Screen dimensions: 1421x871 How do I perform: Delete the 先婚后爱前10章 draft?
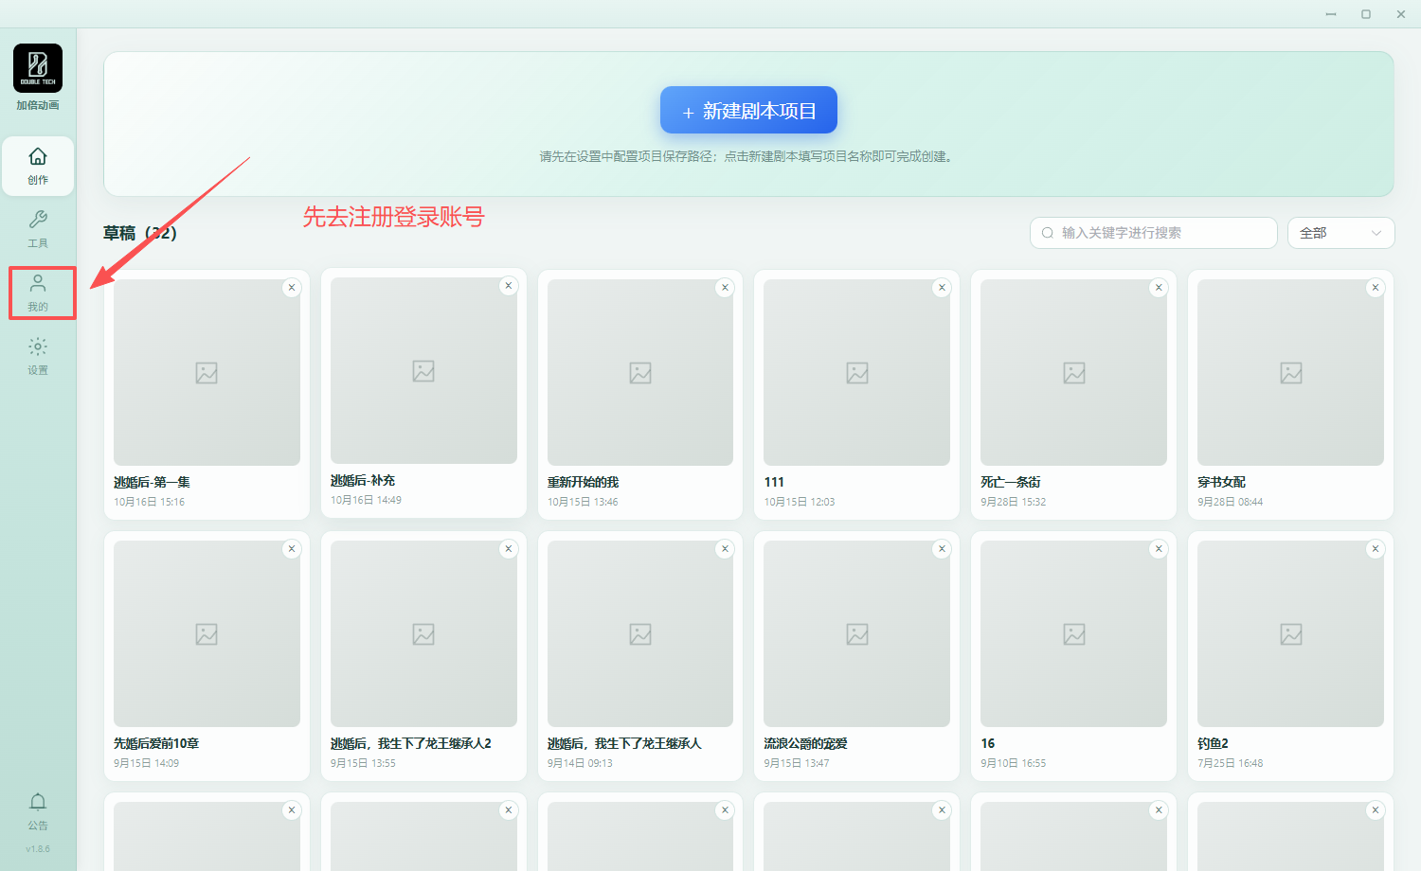point(292,549)
